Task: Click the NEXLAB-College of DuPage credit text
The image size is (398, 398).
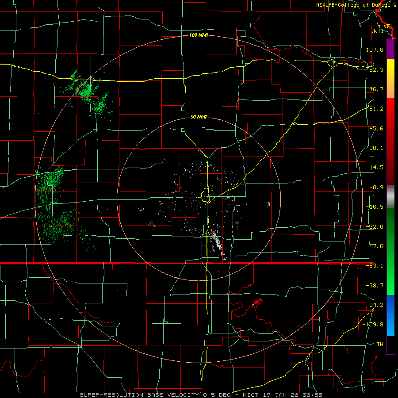Action: click(x=353, y=5)
